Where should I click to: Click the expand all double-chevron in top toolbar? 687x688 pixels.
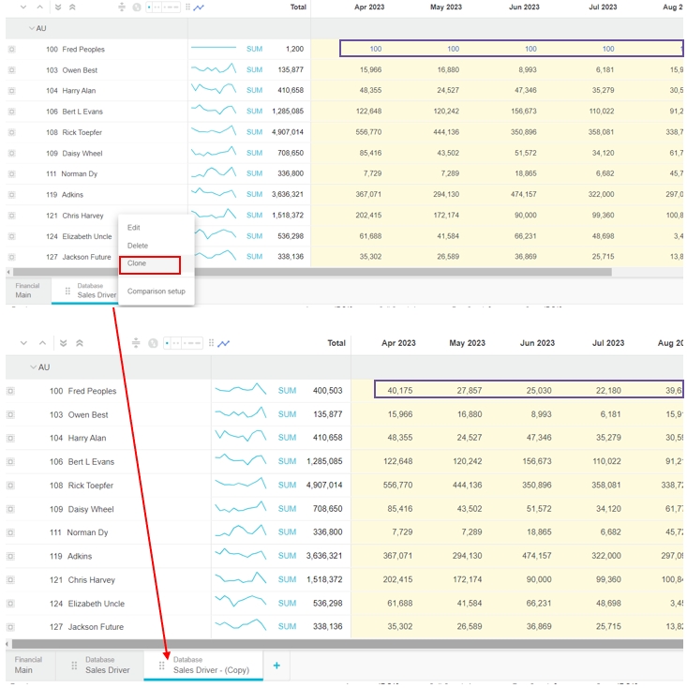pyautogui.click(x=58, y=7)
